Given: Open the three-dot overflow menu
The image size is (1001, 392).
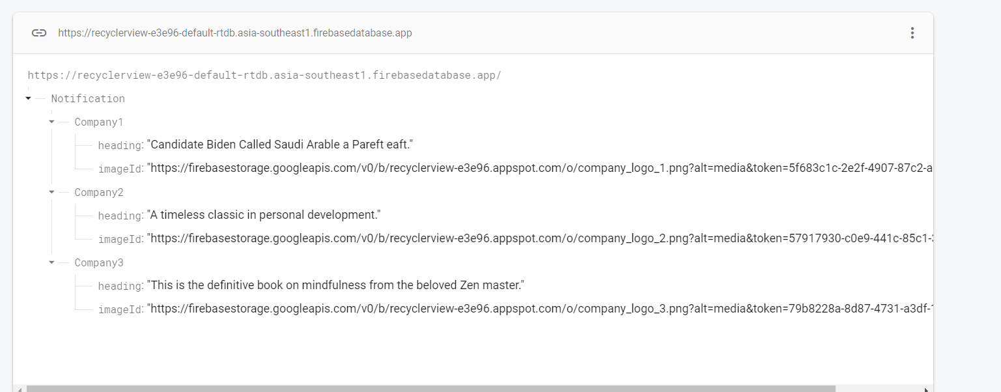Looking at the screenshot, I should pos(912,33).
